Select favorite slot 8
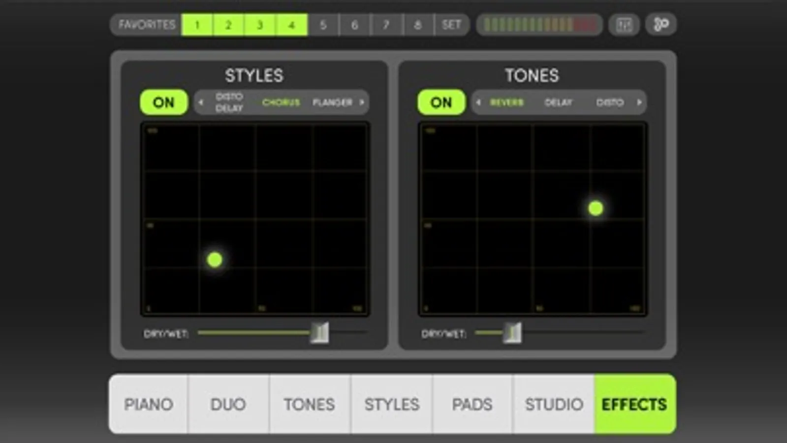Viewport: 787px width, 443px height. pos(418,25)
